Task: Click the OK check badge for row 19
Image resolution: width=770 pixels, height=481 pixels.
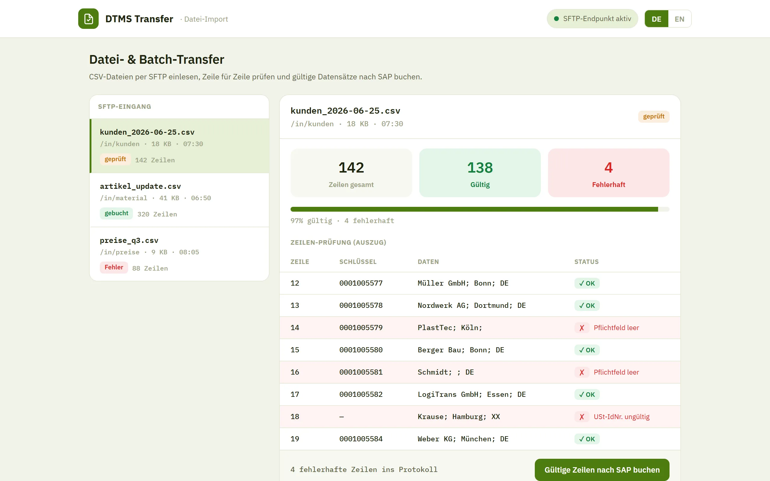Action: coord(587,439)
